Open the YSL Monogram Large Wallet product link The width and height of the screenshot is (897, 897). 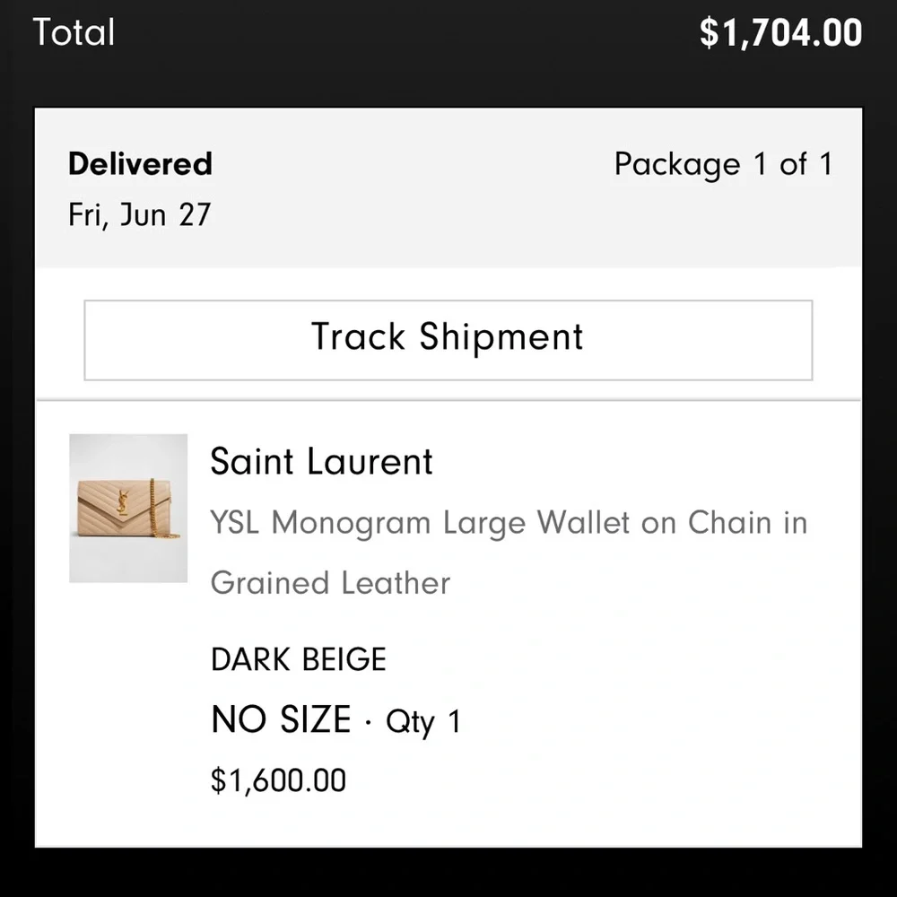point(509,523)
